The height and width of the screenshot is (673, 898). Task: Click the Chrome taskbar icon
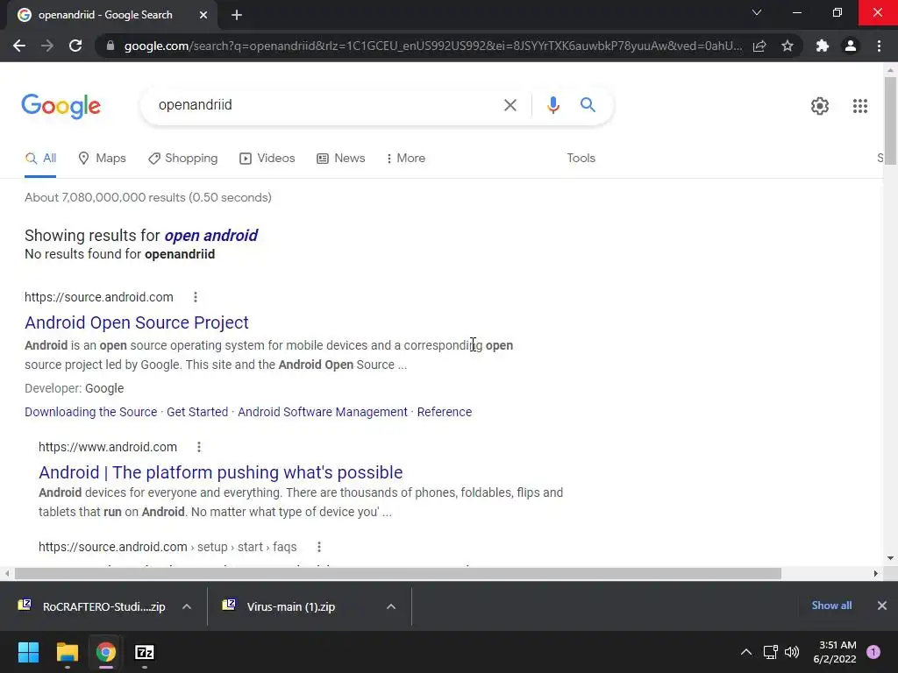click(106, 652)
